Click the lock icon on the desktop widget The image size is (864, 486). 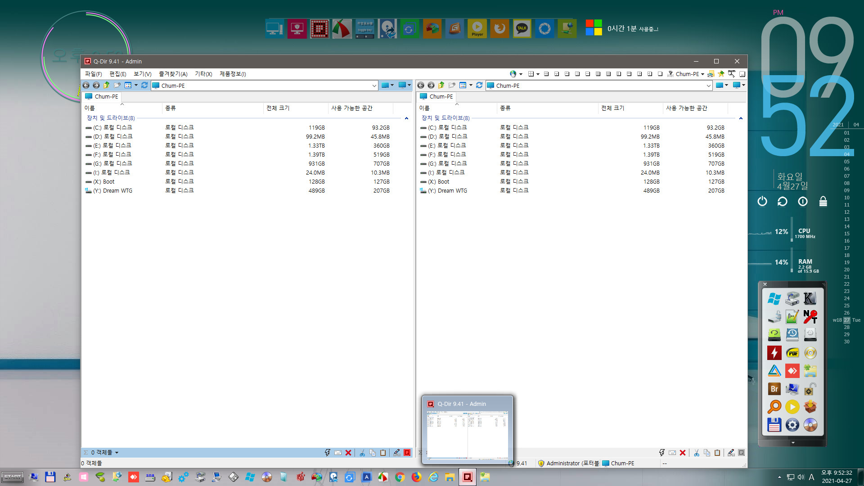[x=823, y=201]
